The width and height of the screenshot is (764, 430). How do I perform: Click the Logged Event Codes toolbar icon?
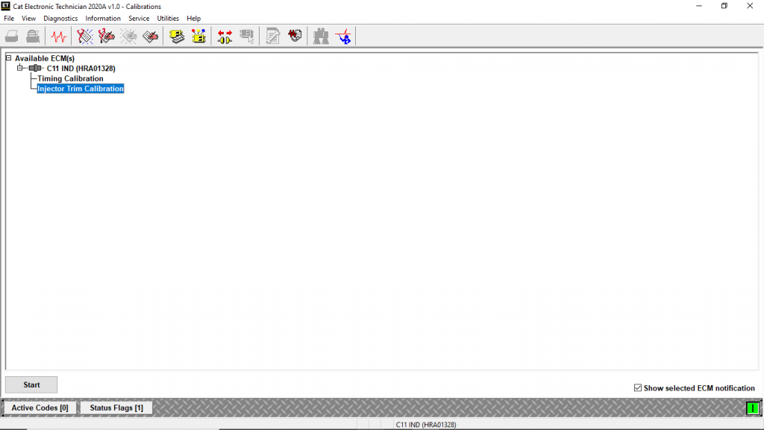point(150,36)
